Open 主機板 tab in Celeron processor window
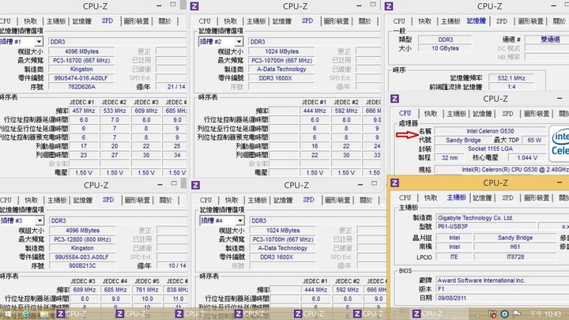 pos(457,114)
